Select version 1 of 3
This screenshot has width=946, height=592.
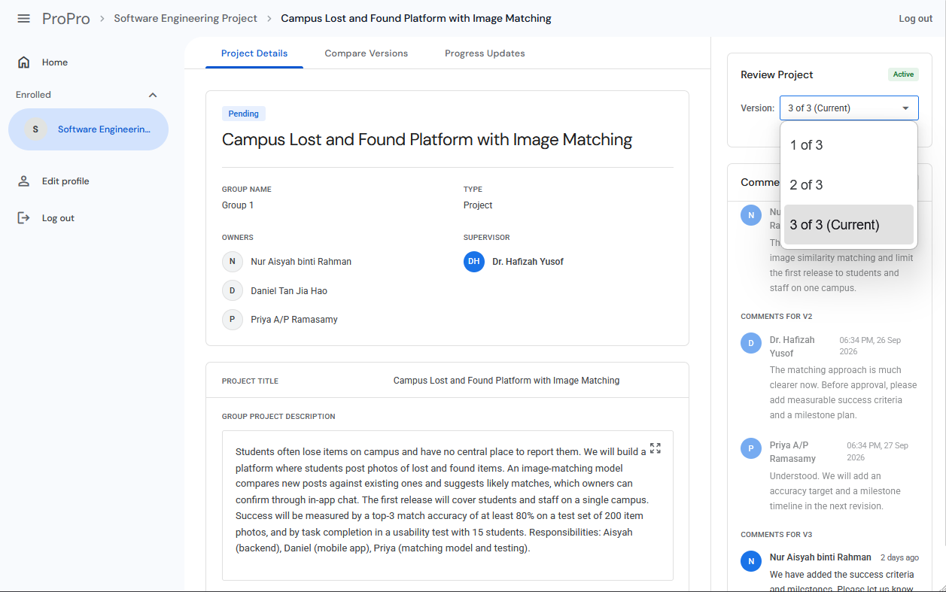coord(849,145)
